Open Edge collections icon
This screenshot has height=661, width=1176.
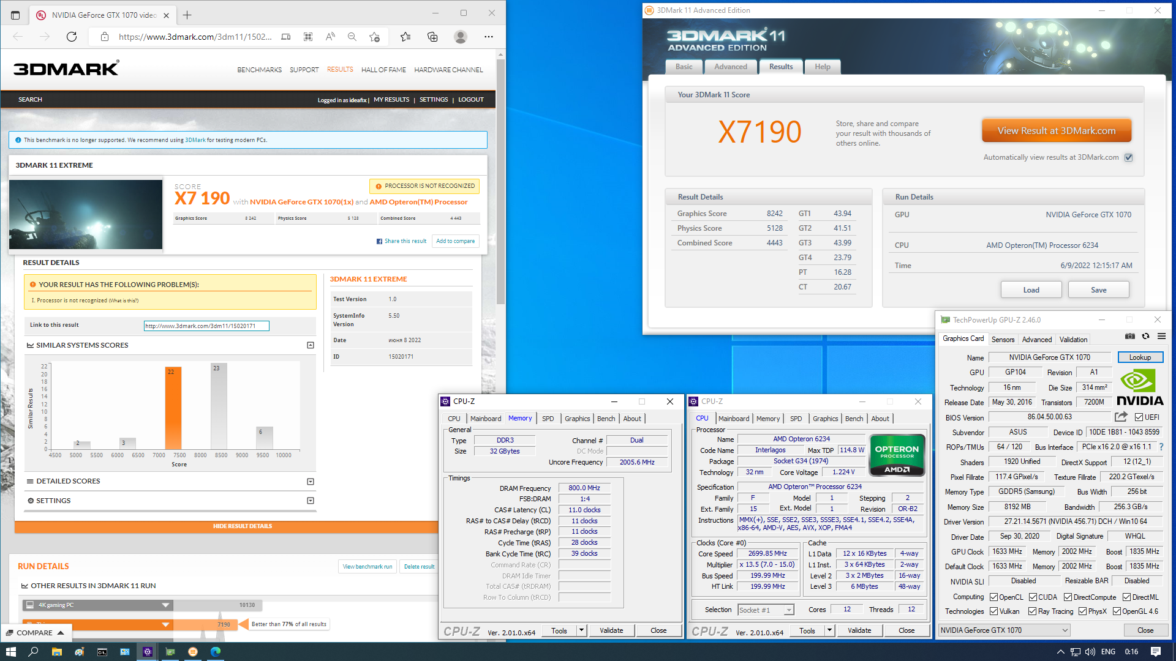coord(432,37)
